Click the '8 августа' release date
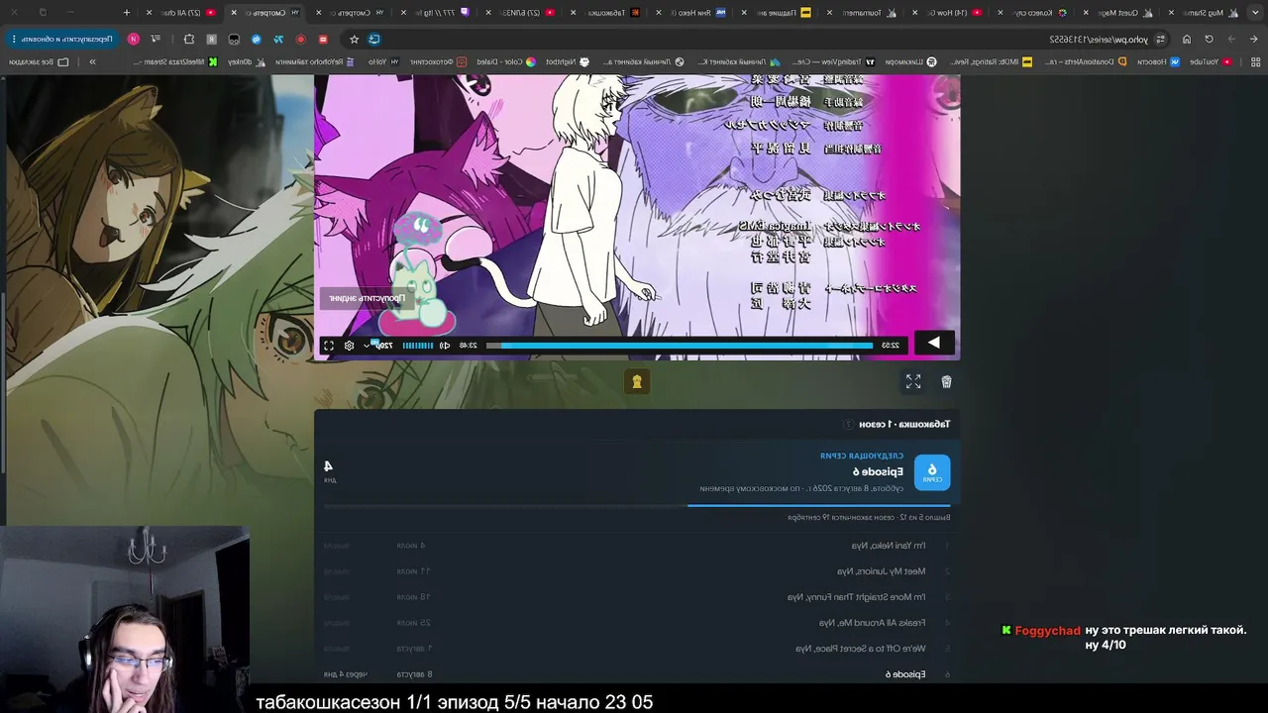 (414, 674)
